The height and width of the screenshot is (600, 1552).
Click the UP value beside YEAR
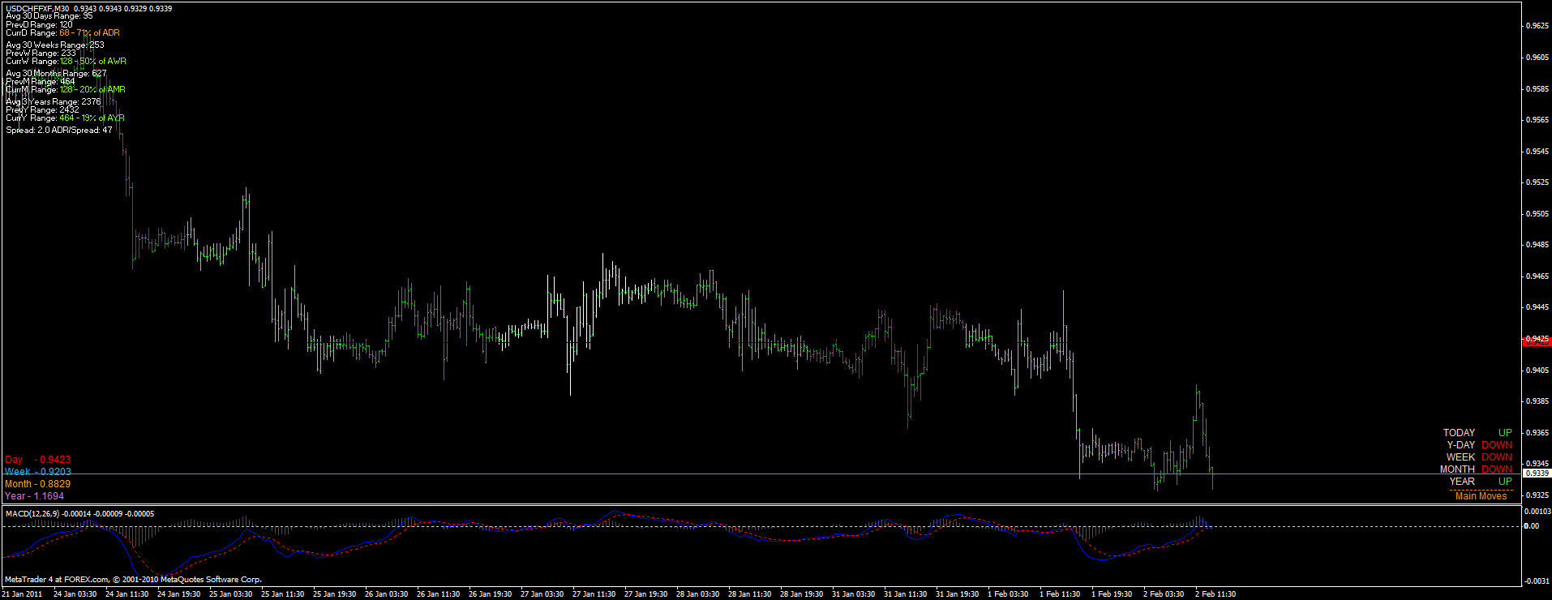tap(1505, 482)
